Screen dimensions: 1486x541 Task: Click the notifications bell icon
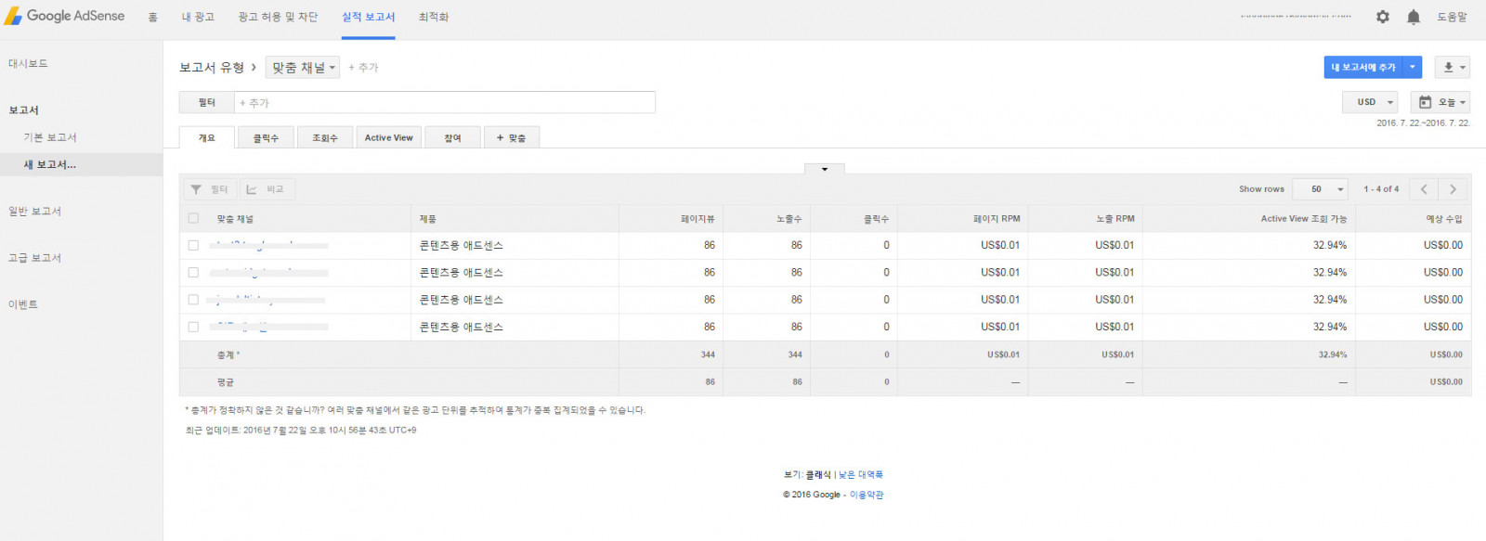[x=1413, y=17]
